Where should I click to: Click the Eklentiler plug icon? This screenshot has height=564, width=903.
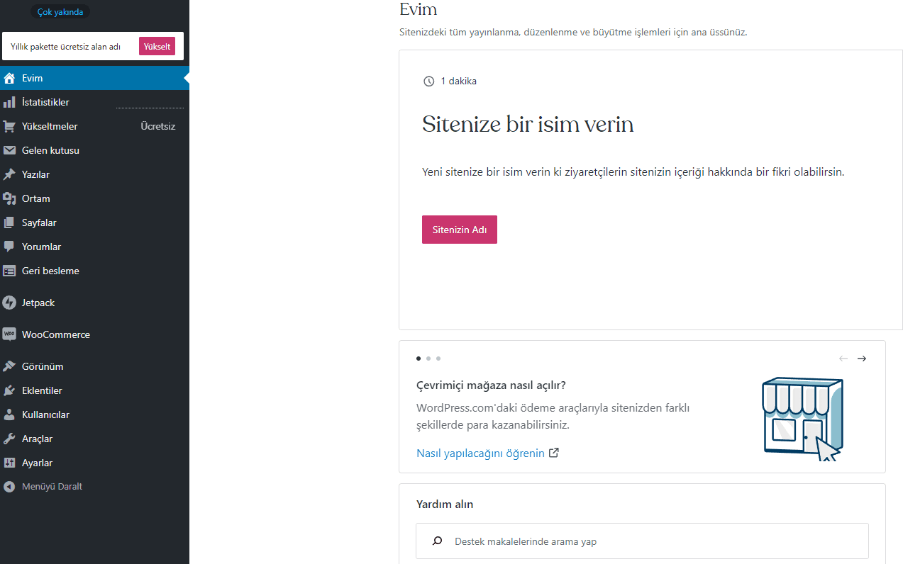pos(9,390)
